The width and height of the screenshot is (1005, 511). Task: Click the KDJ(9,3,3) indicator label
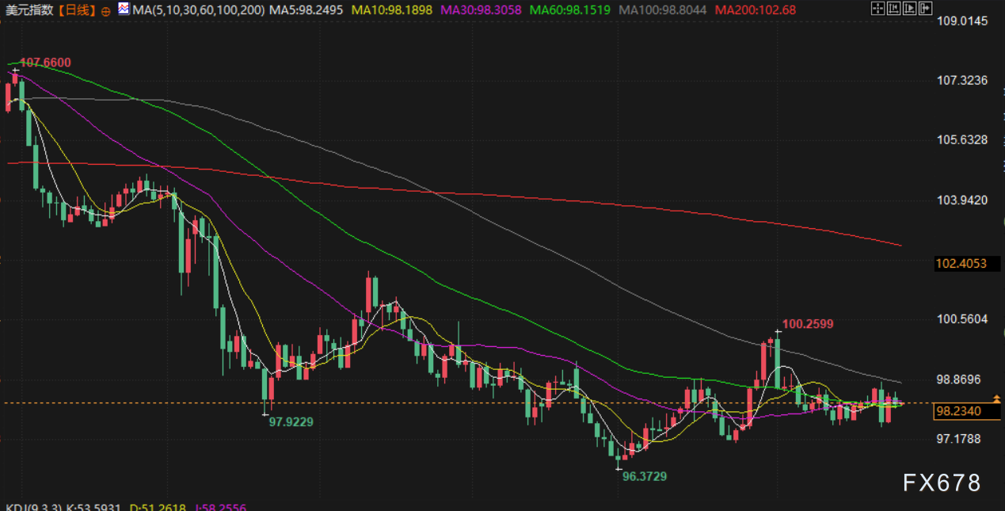coord(33,506)
